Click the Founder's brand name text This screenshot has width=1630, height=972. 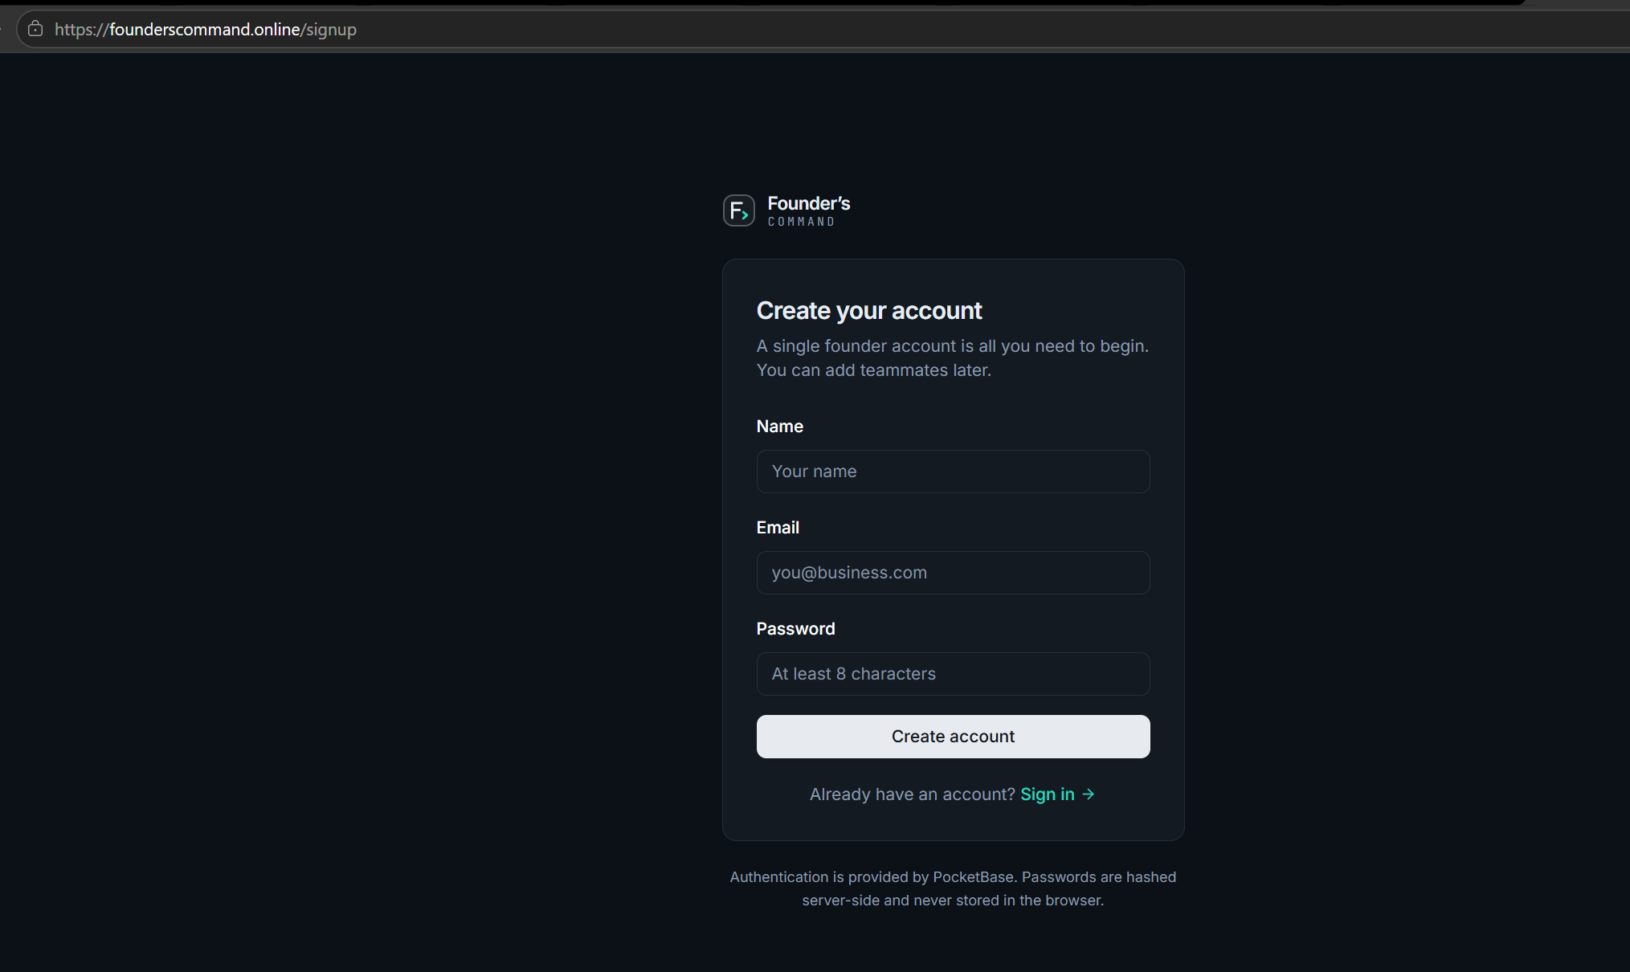click(x=808, y=203)
